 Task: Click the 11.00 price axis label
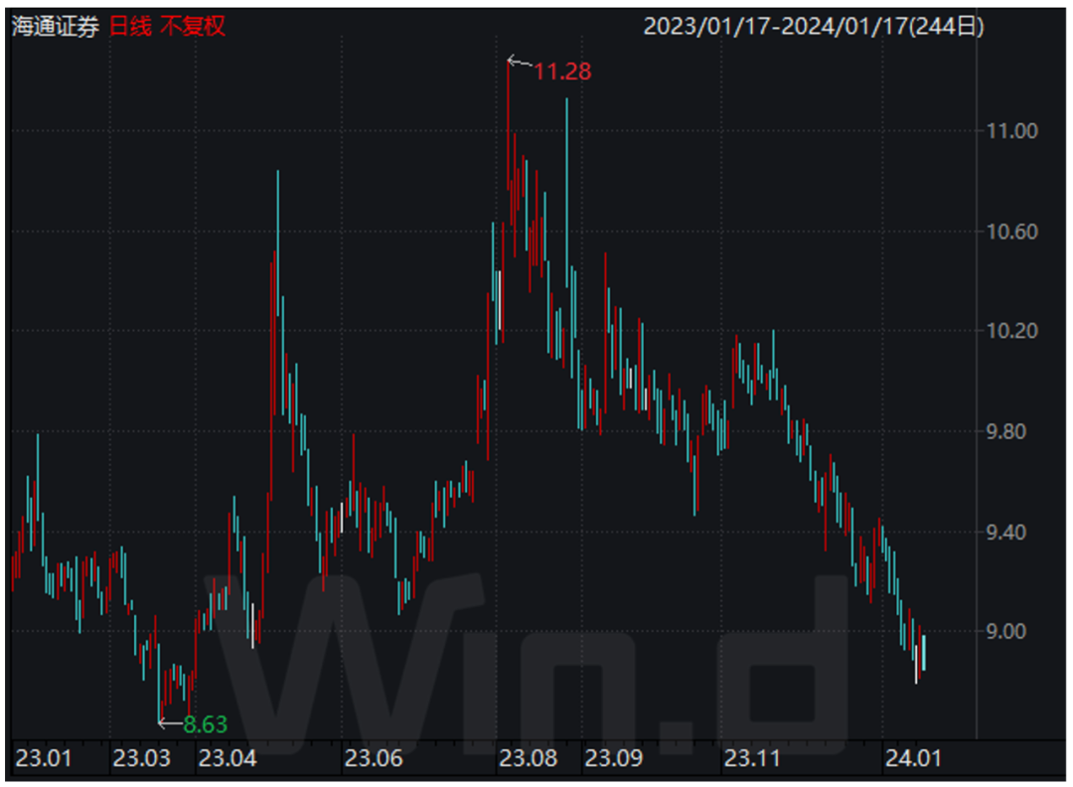point(1011,131)
